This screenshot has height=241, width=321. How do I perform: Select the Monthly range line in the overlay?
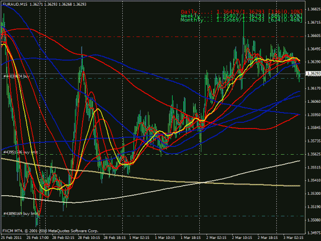[x=241, y=20]
